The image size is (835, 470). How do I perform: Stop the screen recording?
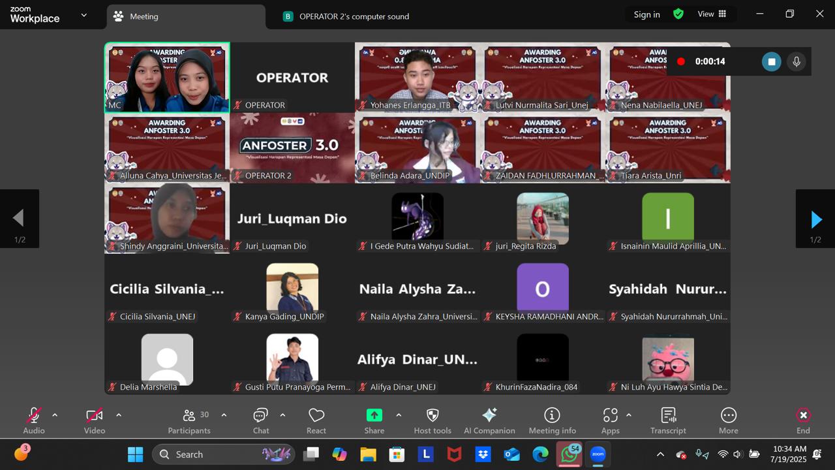(x=771, y=61)
